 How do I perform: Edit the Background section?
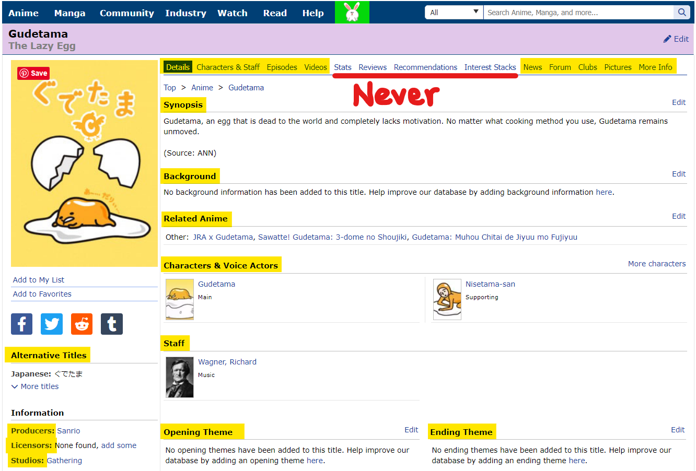click(x=679, y=174)
